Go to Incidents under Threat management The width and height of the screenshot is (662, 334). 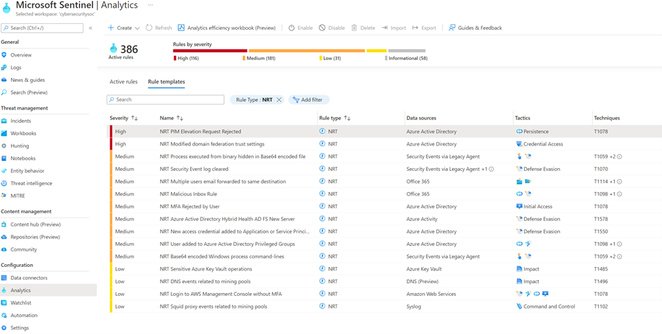(x=21, y=121)
